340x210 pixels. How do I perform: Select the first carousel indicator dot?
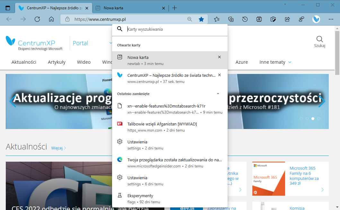click(x=301, y=118)
